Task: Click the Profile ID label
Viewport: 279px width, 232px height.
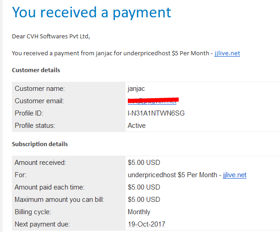Action: pyautogui.click(x=29, y=113)
